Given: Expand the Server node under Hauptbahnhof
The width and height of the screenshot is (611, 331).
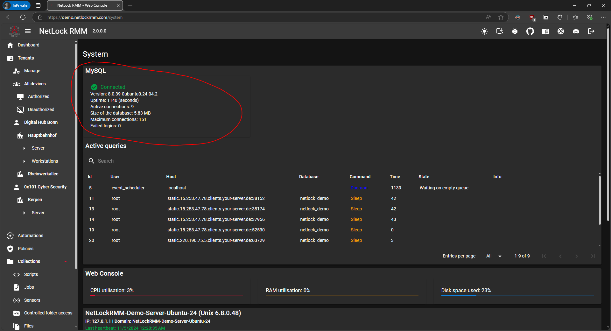Looking at the screenshot, I should click(24, 148).
